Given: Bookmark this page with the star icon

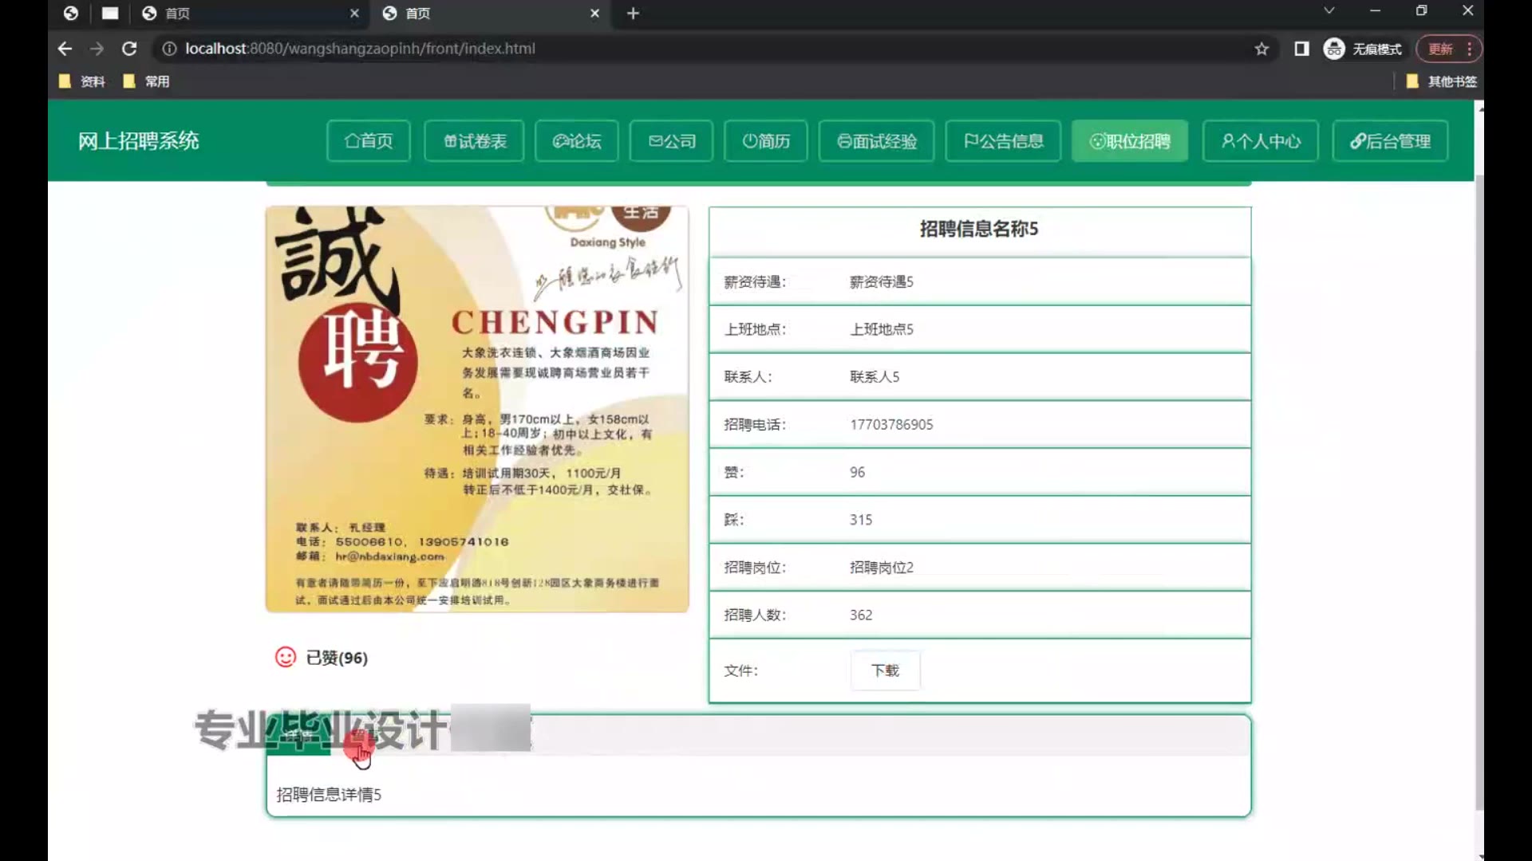Looking at the screenshot, I should pyautogui.click(x=1262, y=49).
